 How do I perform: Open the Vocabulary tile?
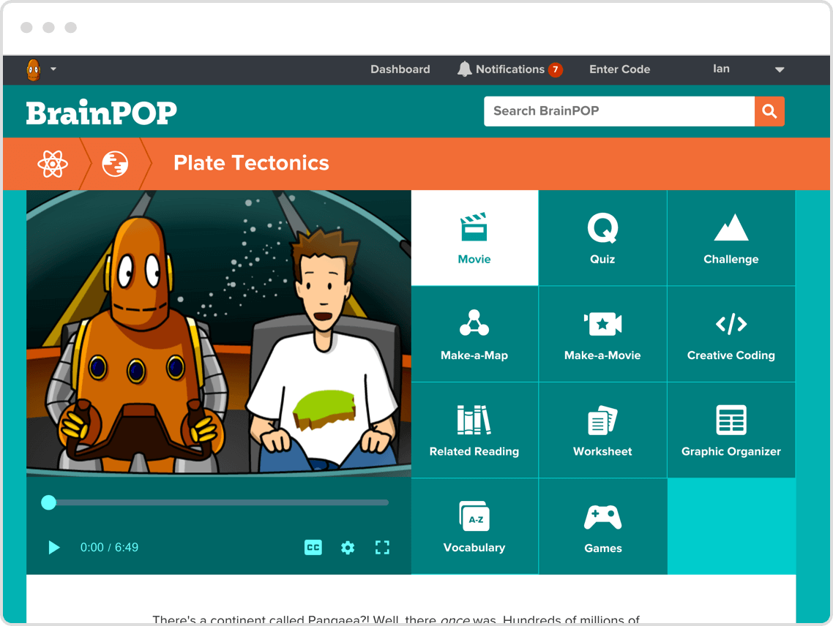(x=474, y=527)
